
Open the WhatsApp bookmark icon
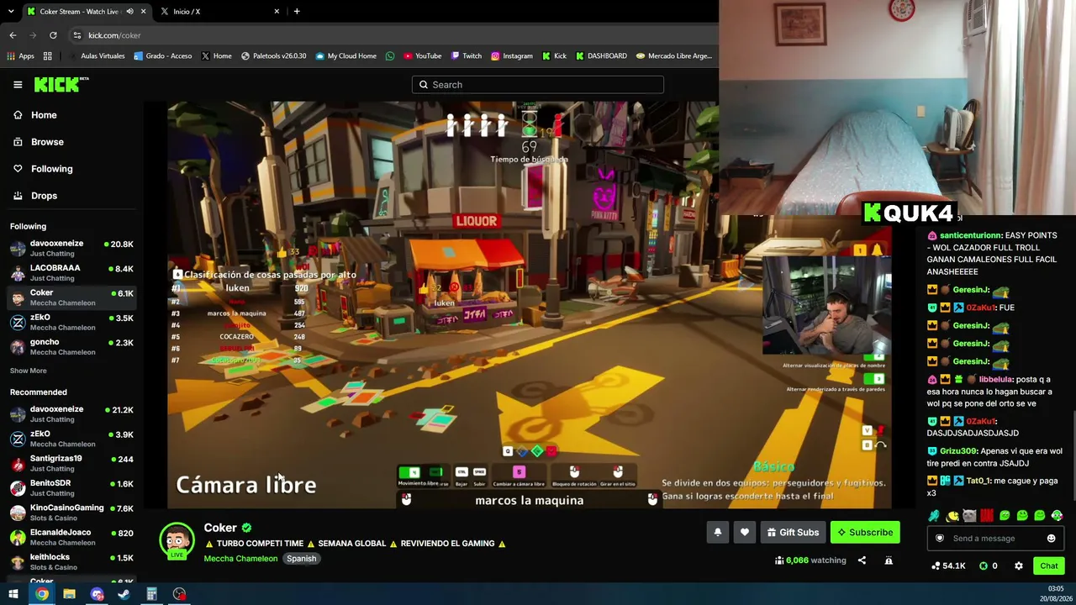point(390,56)
